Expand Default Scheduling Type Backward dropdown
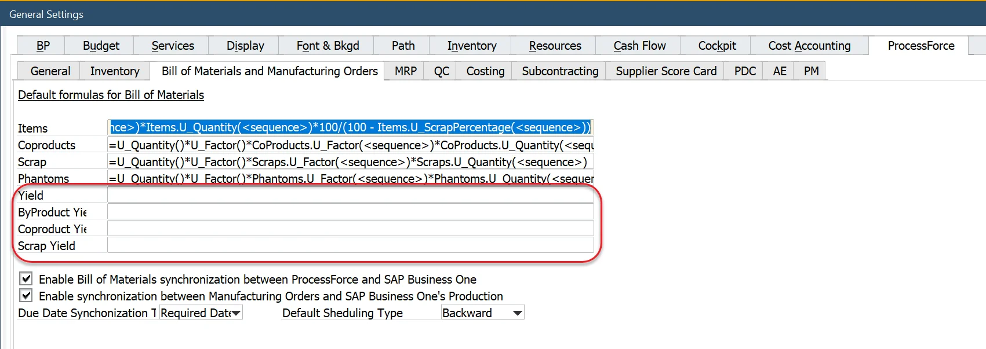Image resolution: width=986 pixels, height=349 pixels. click(x=517, y=313)
